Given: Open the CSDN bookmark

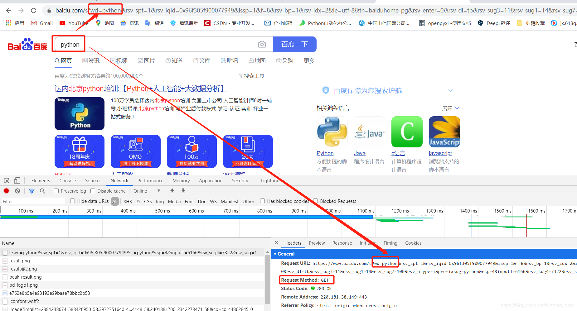Looking at the screenshot, I should tap(229, 23).
